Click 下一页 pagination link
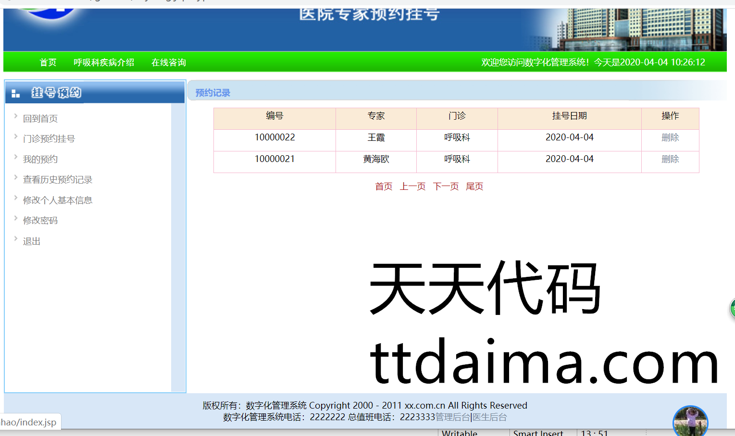This screenshot has height=436, width=735. 446,187
